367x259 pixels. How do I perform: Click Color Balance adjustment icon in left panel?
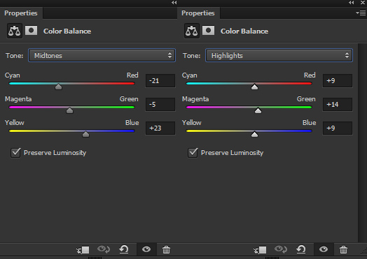click(x=15, y=31)
